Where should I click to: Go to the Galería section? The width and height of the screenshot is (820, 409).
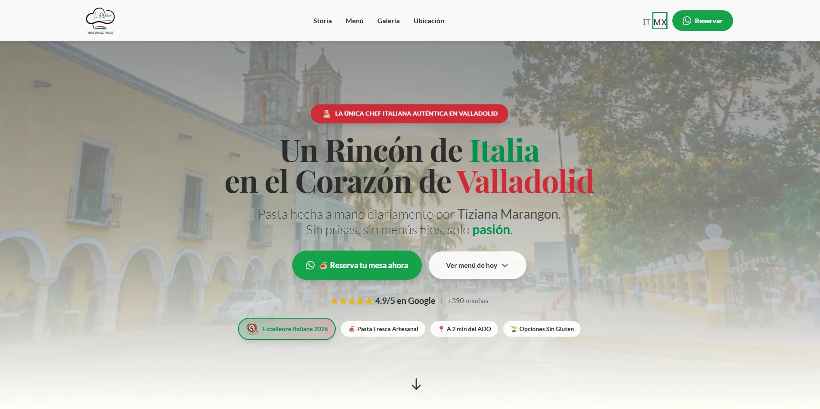(x=388, y=21)
